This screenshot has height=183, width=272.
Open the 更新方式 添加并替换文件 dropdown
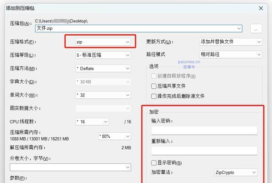tap(231, 42)
